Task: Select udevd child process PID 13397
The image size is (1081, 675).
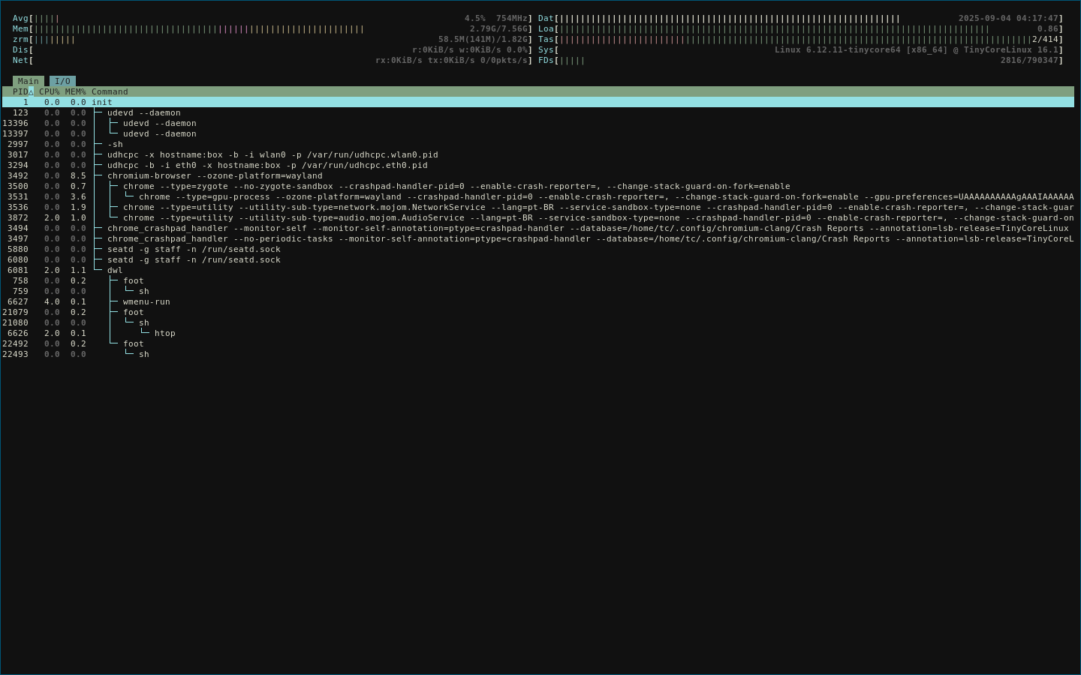Action: click(538, 133)
